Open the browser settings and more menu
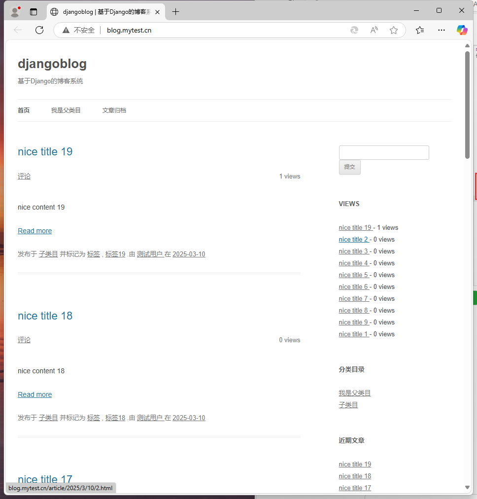 pyautogui.click(x=442, y=30)
